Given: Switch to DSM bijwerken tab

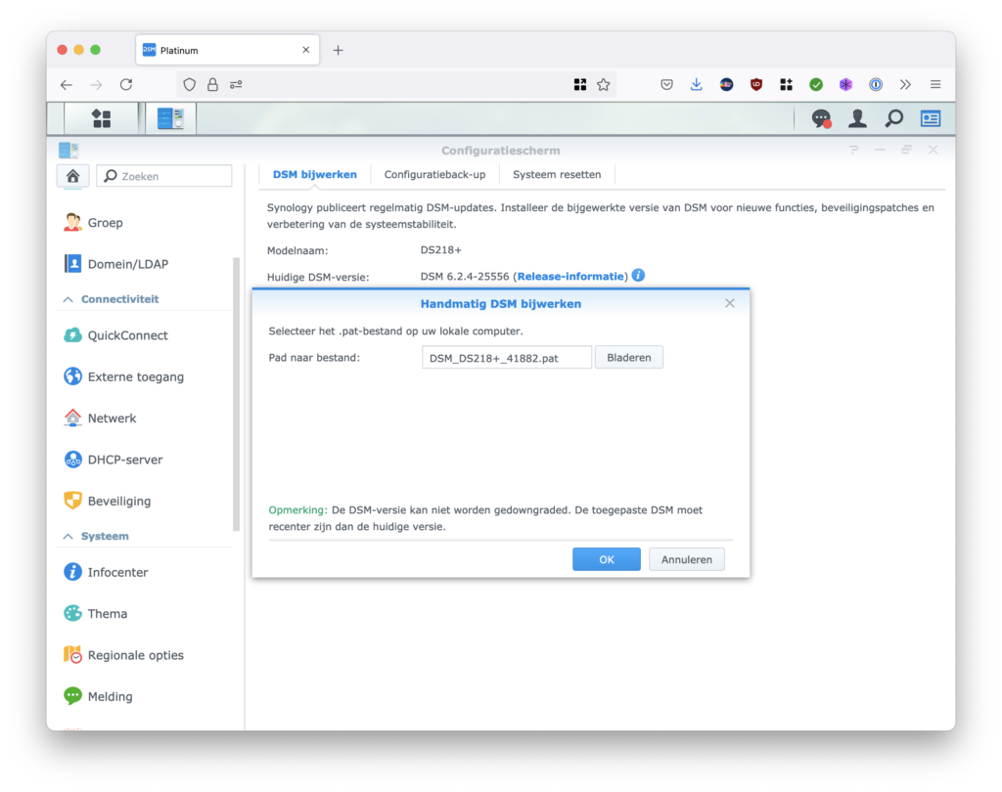Looking at the screenshot, I should [x=314, y=174].
